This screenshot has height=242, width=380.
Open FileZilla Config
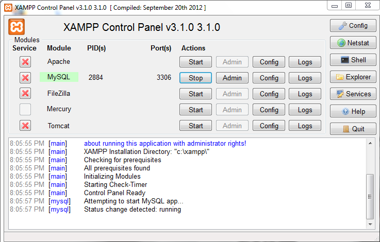coord(269,94)
